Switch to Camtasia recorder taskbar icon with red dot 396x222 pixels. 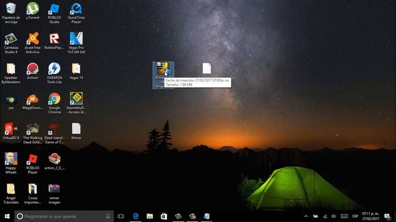192,216
